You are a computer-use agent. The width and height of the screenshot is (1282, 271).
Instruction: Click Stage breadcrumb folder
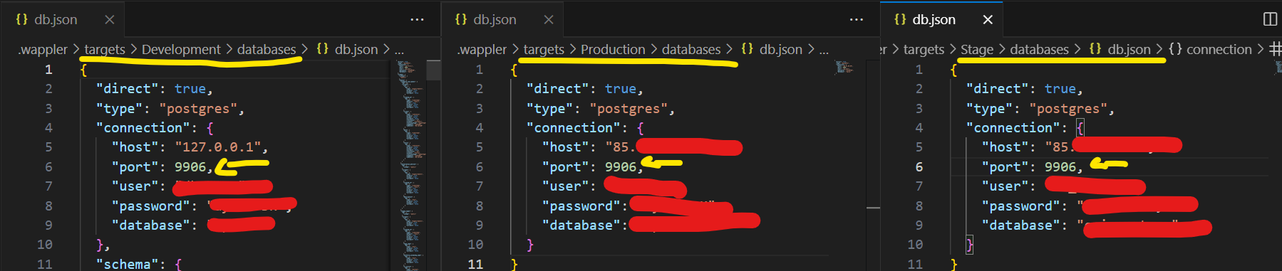977,49
